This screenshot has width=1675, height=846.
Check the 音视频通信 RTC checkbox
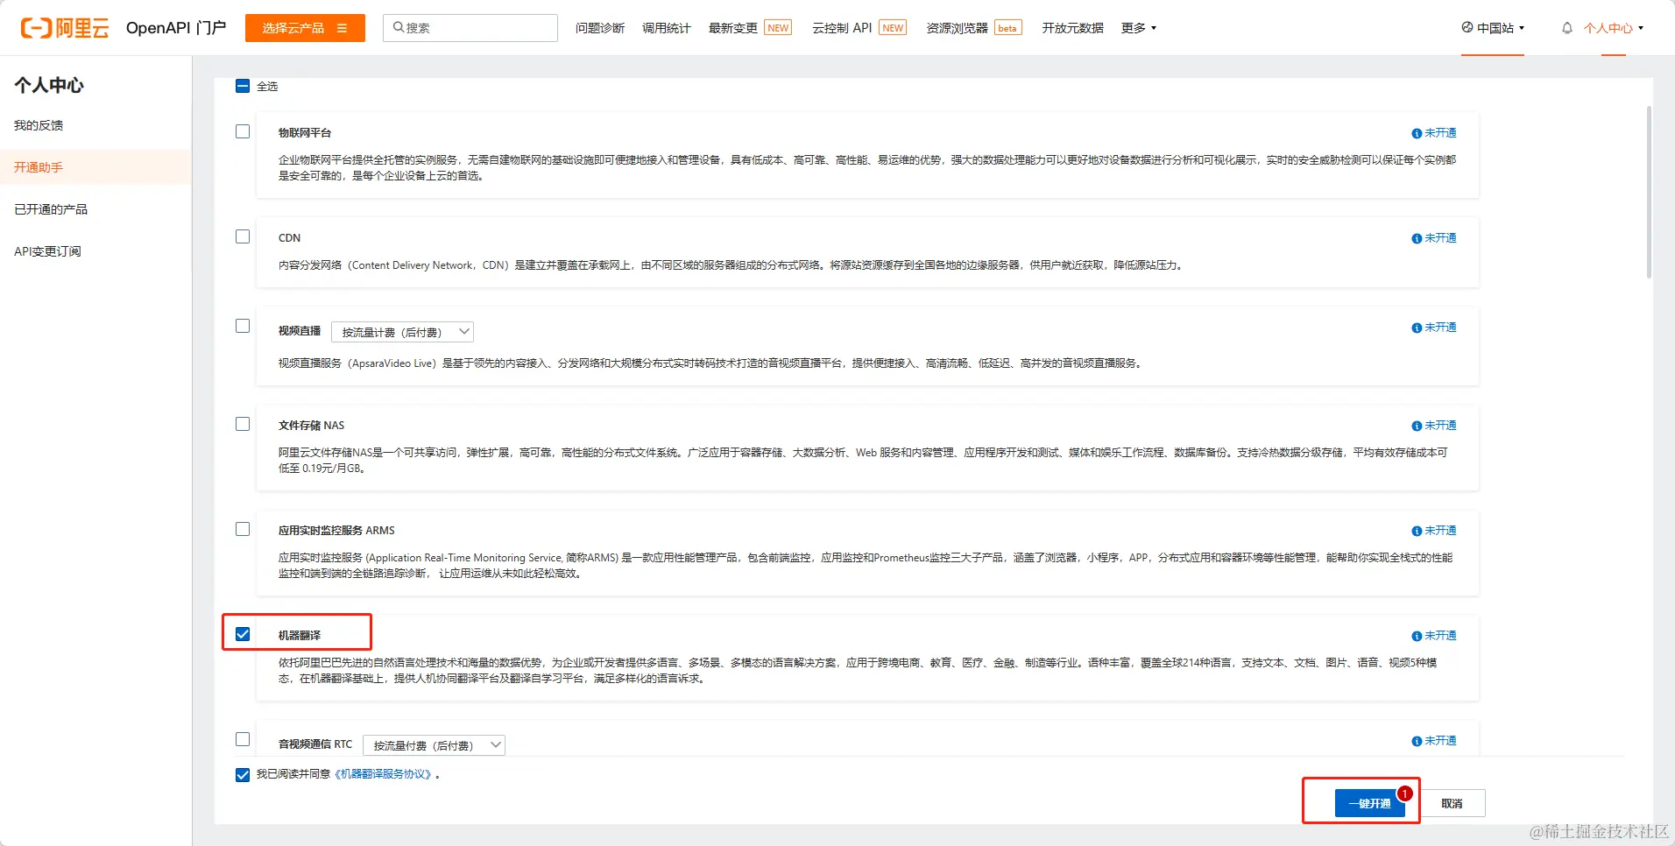(243, 739)
